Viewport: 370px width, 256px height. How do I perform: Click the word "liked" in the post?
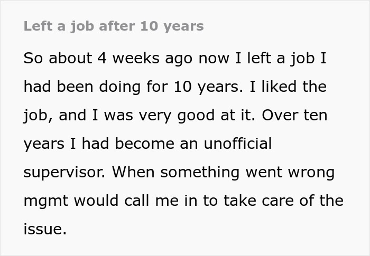pyautogui.click(x=276, y=87)
